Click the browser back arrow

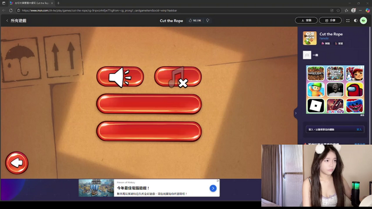[4, 11]
